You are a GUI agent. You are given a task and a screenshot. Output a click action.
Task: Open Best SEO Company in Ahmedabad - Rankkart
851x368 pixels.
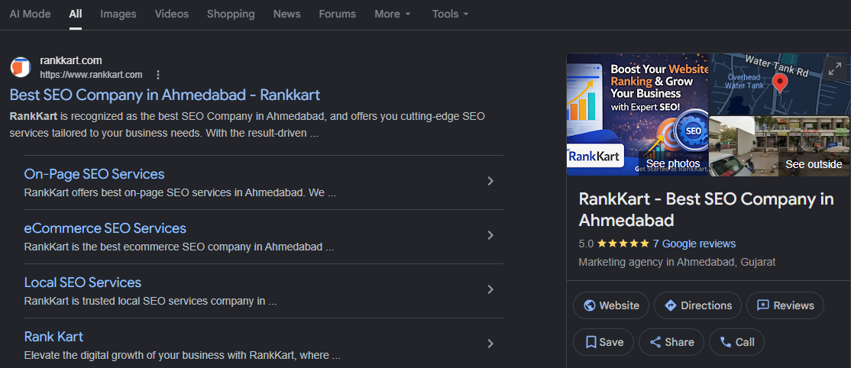pos(165,95)
